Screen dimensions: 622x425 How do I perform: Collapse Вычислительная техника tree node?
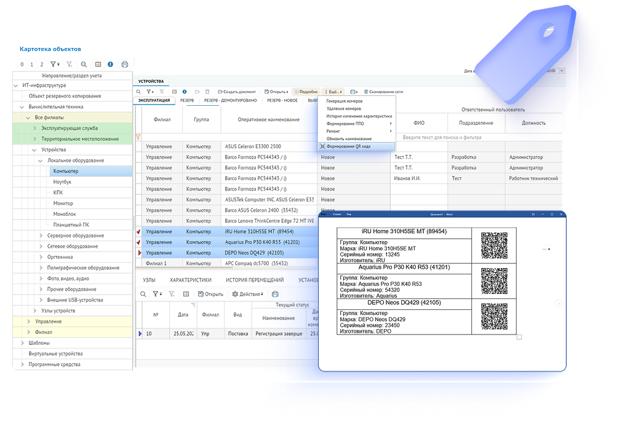coord(22,106)
